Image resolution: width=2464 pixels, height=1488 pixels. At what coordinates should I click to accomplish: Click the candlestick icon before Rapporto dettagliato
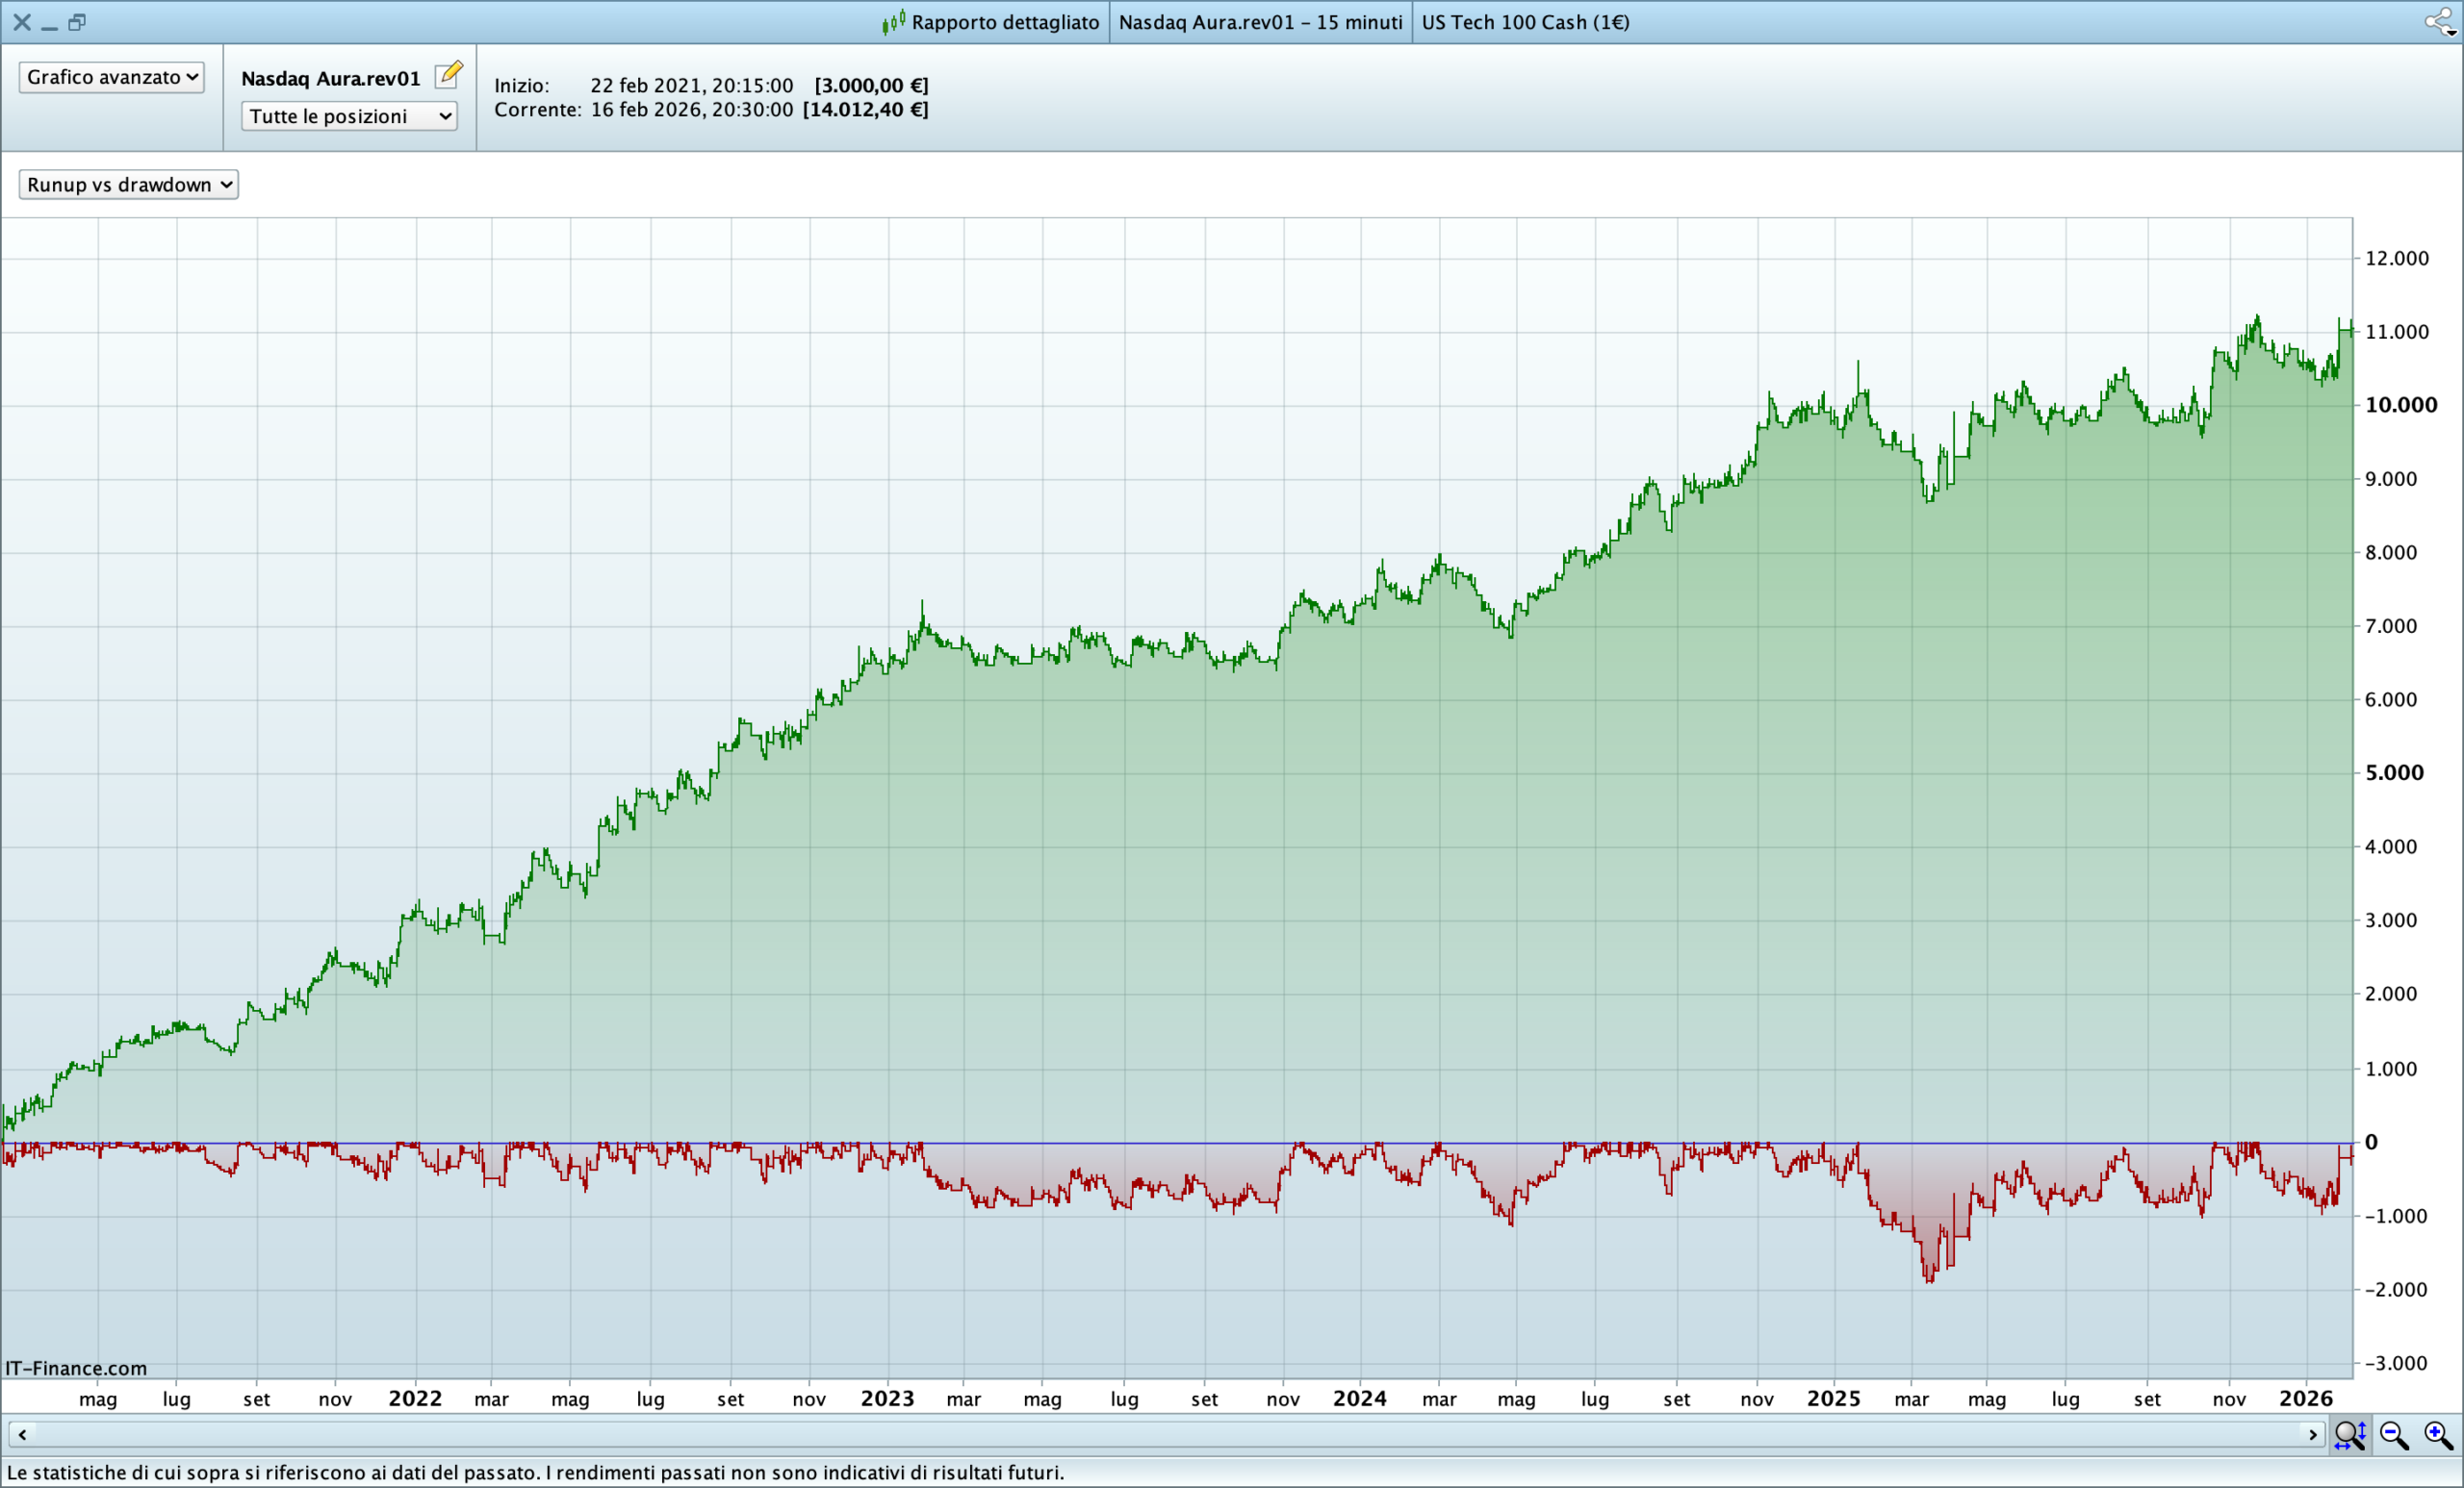pyautogui.click(x=893, y=22)
